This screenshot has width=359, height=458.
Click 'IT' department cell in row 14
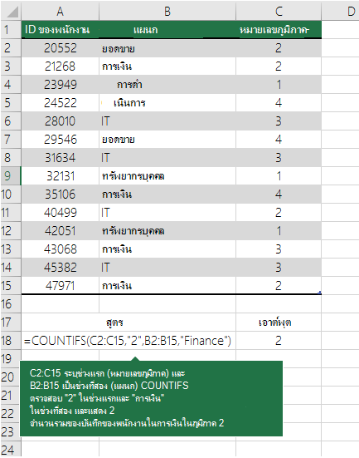click(167, 268)
